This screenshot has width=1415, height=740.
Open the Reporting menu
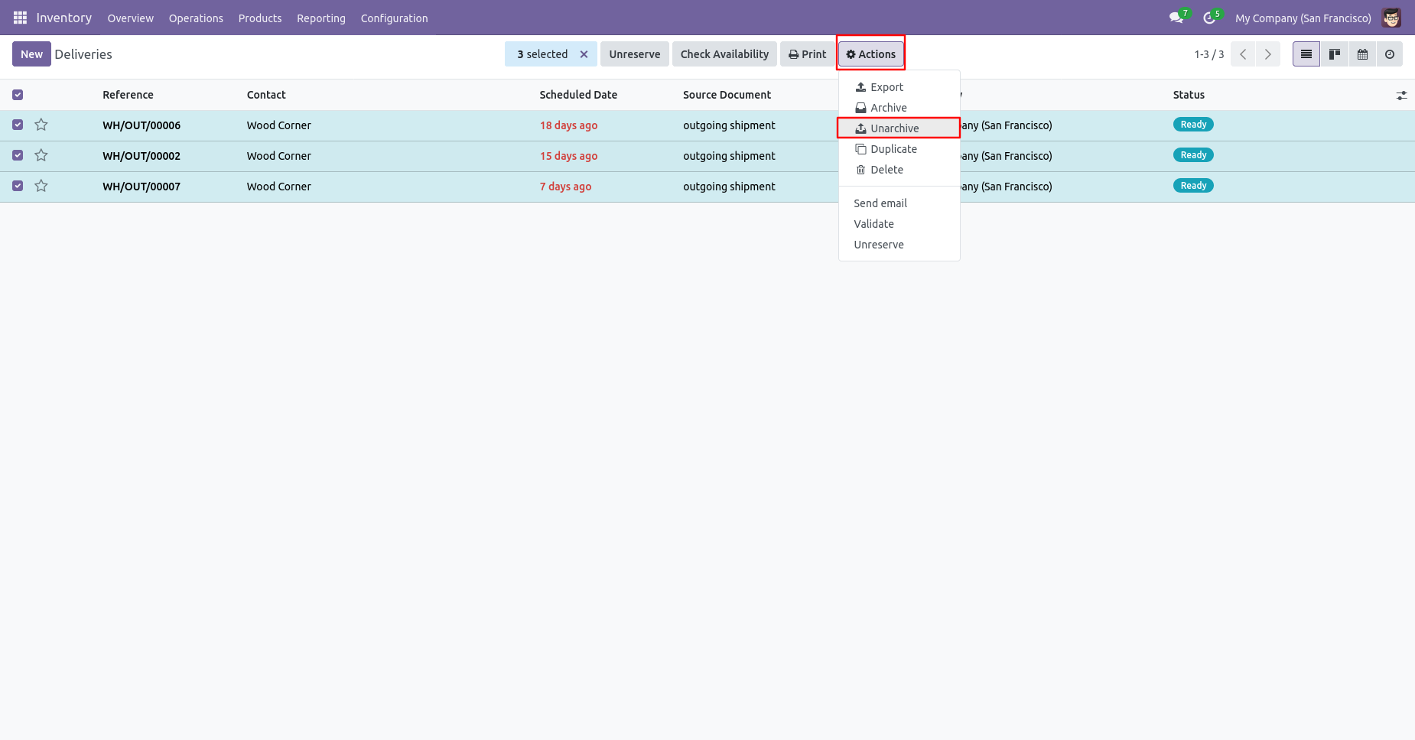(321, 18)
